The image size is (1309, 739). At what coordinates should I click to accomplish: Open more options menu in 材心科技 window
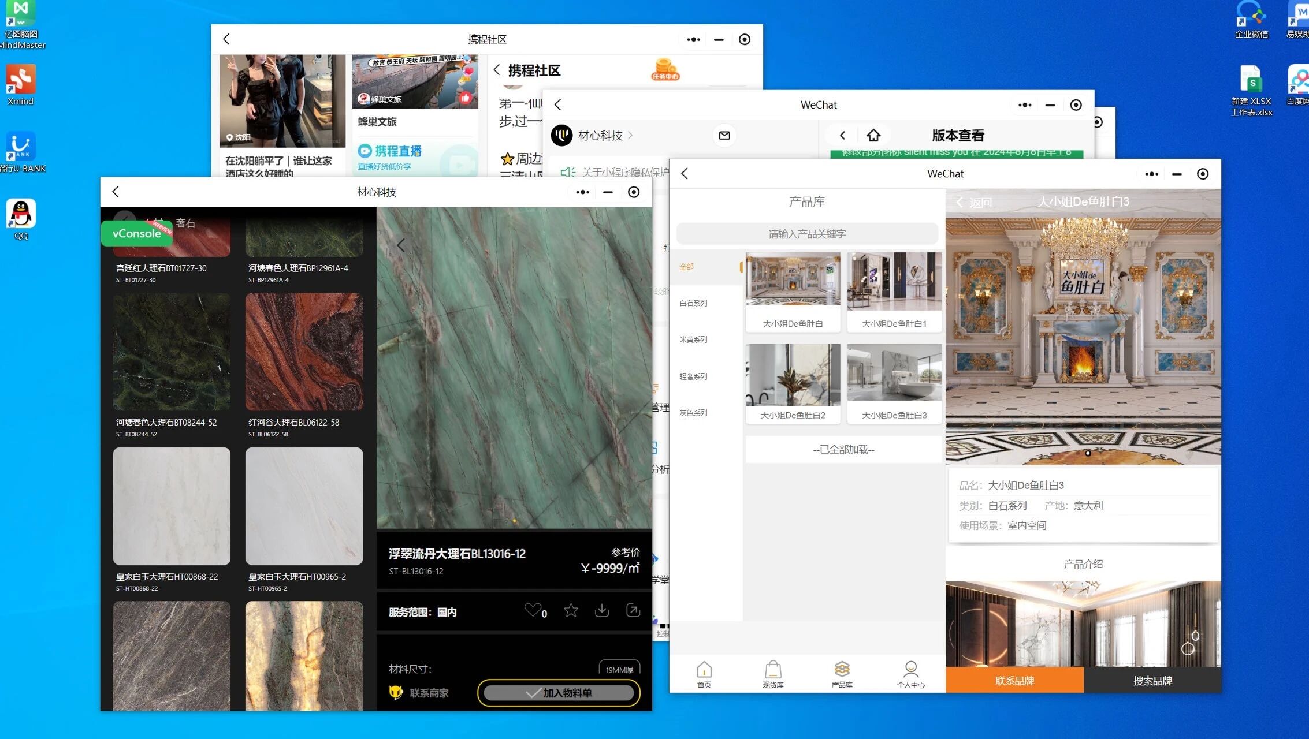point(582,192)
